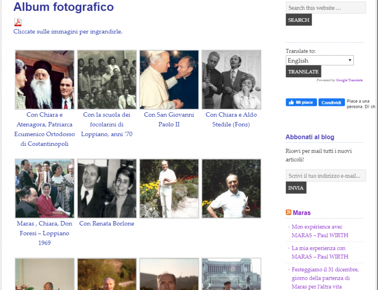Click caption Con Chiara e Aldo Stedile

click(231, 120)
